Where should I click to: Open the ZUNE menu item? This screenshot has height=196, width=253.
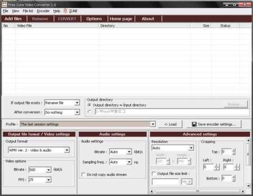point(73,11)
